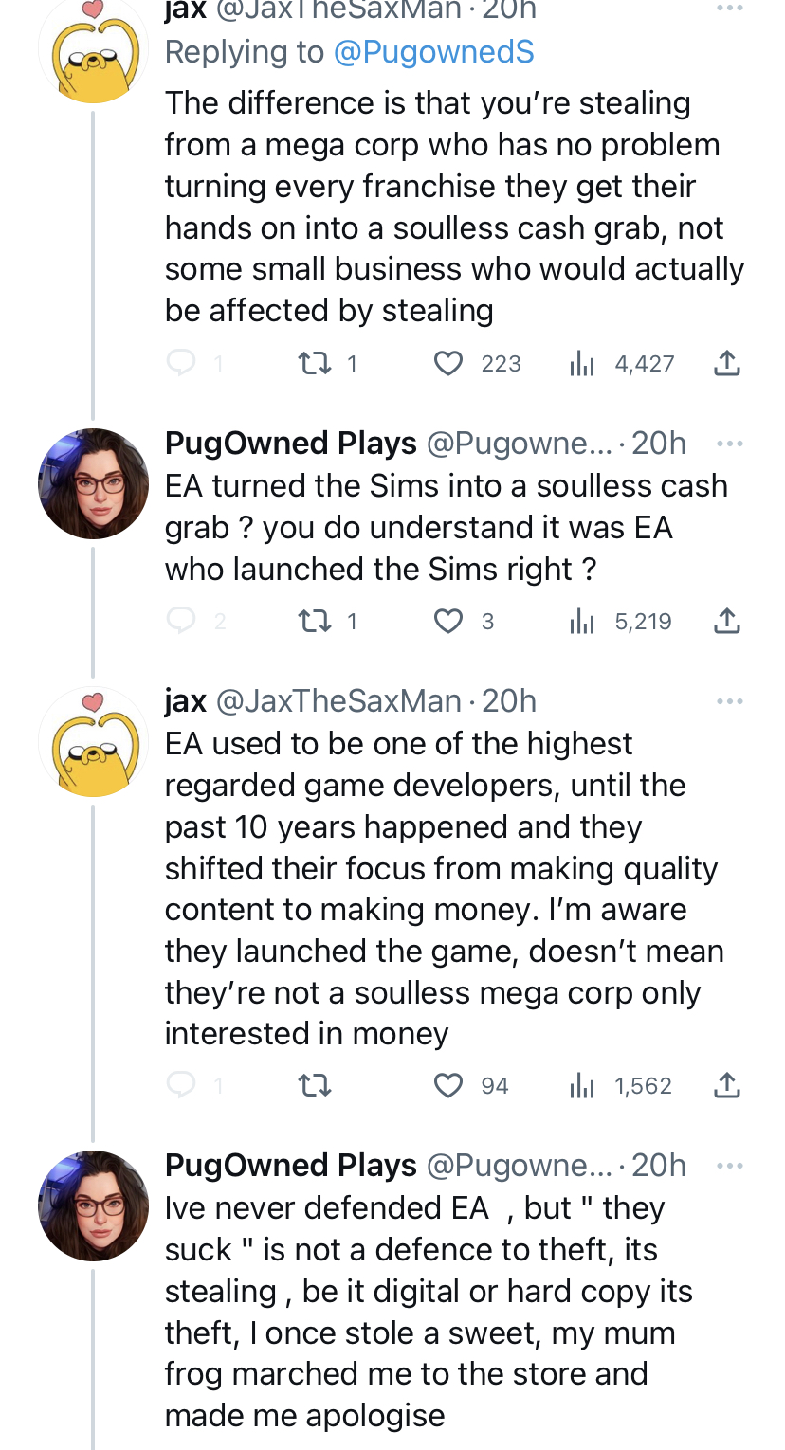The image size is (785, 1450).
Task: Like PugOwned's tweet with 3 likes
Action: pyautogui.click(x=448, y=622)
